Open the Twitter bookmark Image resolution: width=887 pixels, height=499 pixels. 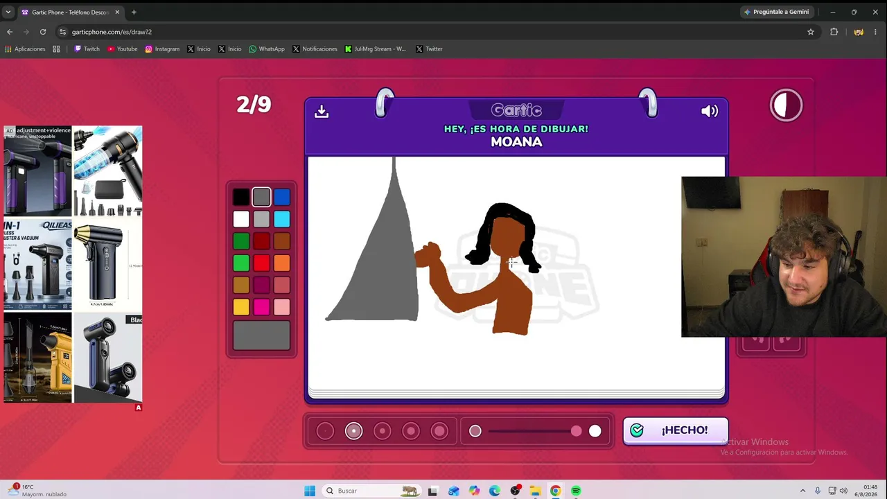pos(430,49)
